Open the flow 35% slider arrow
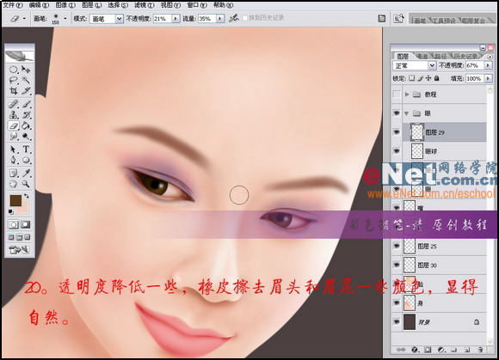Viewport: 499px width, 360px height. pos(220,19)
